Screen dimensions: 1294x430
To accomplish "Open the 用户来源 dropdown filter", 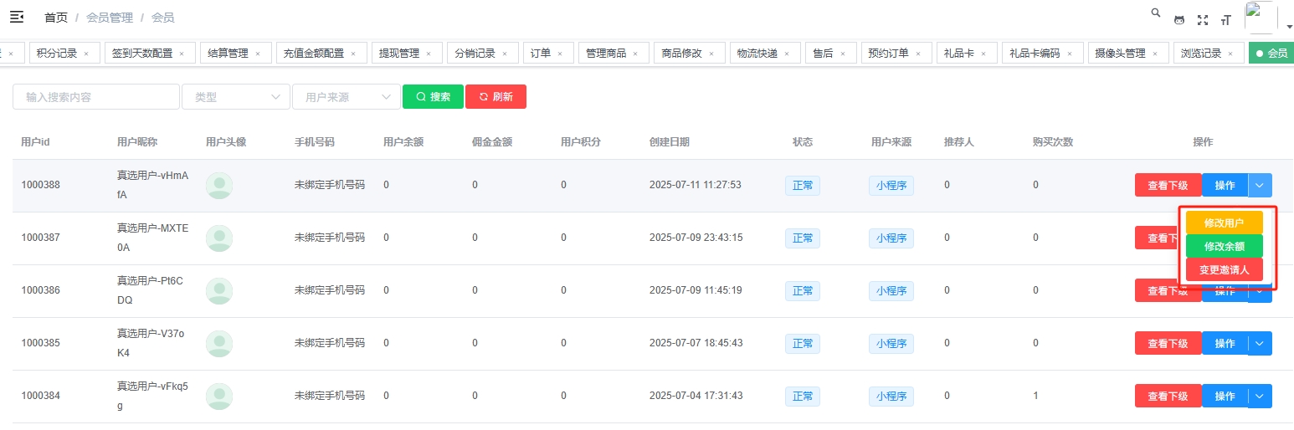I will pyautogui.click(x=347, y=97).
